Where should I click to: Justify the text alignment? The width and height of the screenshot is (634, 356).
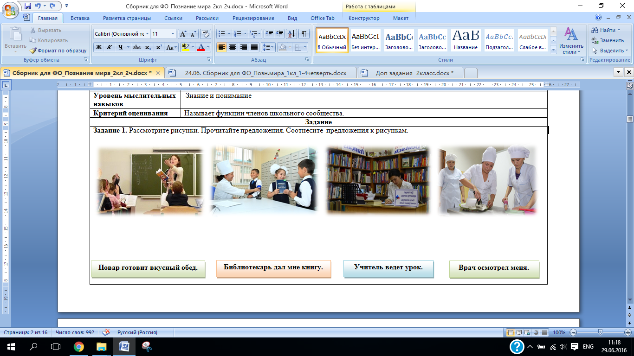pyautogui.click(x=254, y=47)
